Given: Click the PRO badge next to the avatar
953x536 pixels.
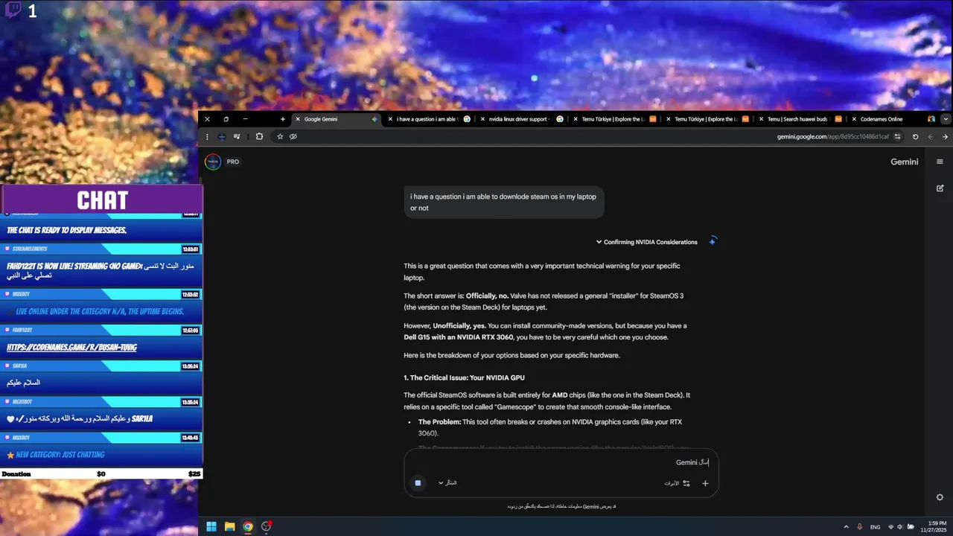Looking at the screenshot, I should (233, 162).
